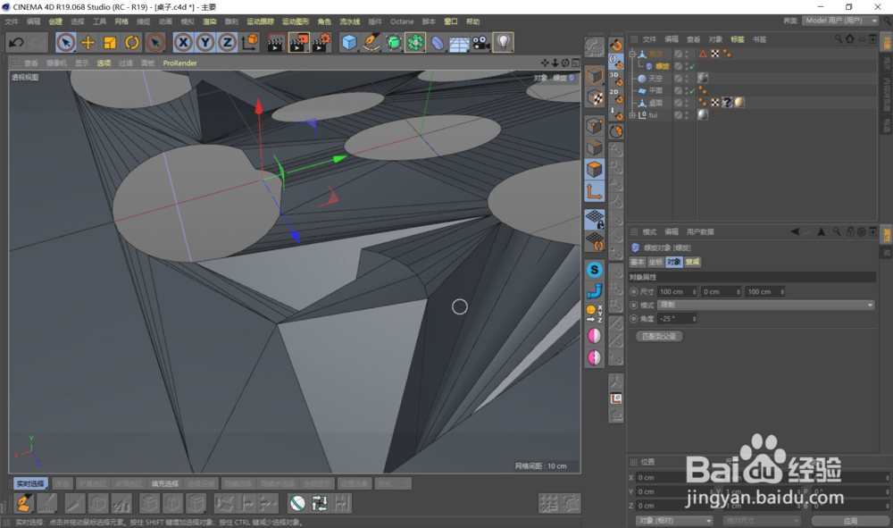Open the 对象(相对) dropdown at bottom right
Screen dimensions: 893x528
tap(674, 521)
